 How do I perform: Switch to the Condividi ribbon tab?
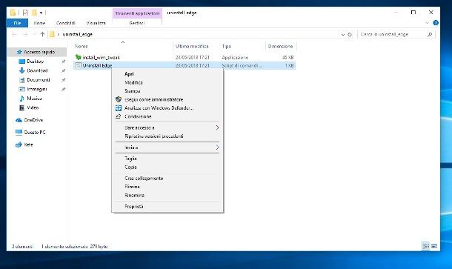pyautogui.click(x=65, y=23)
